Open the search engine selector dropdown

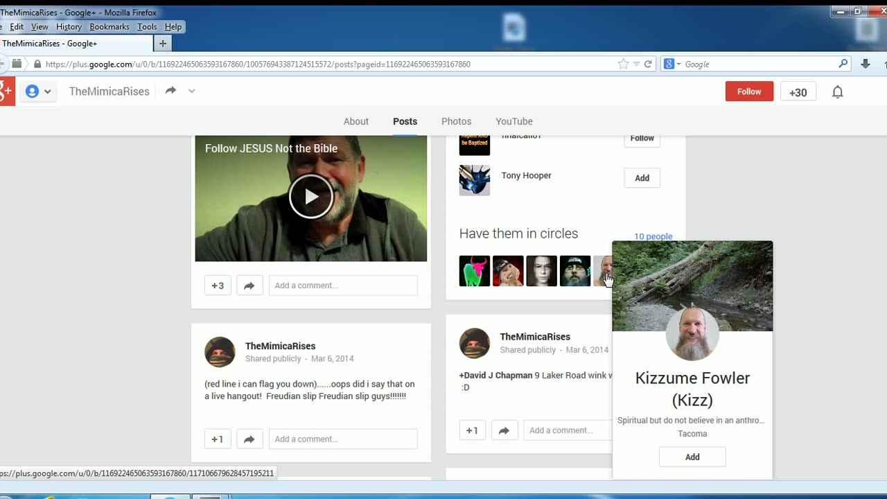672,64
